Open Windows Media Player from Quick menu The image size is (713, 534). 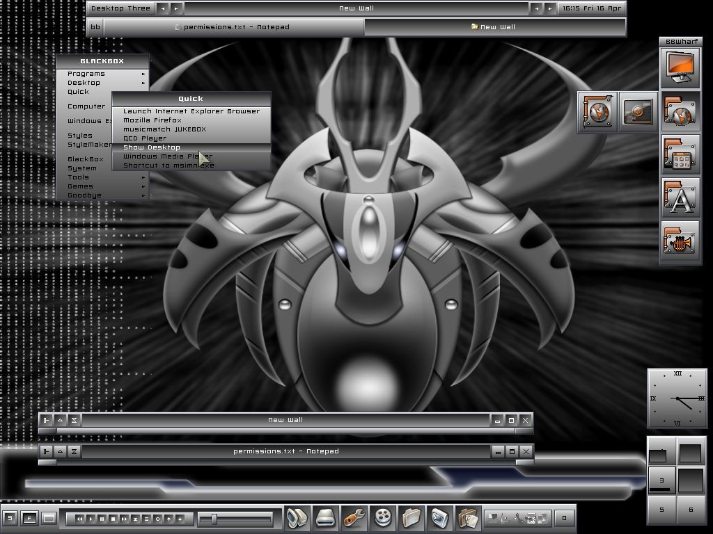[x=191, y=156]
